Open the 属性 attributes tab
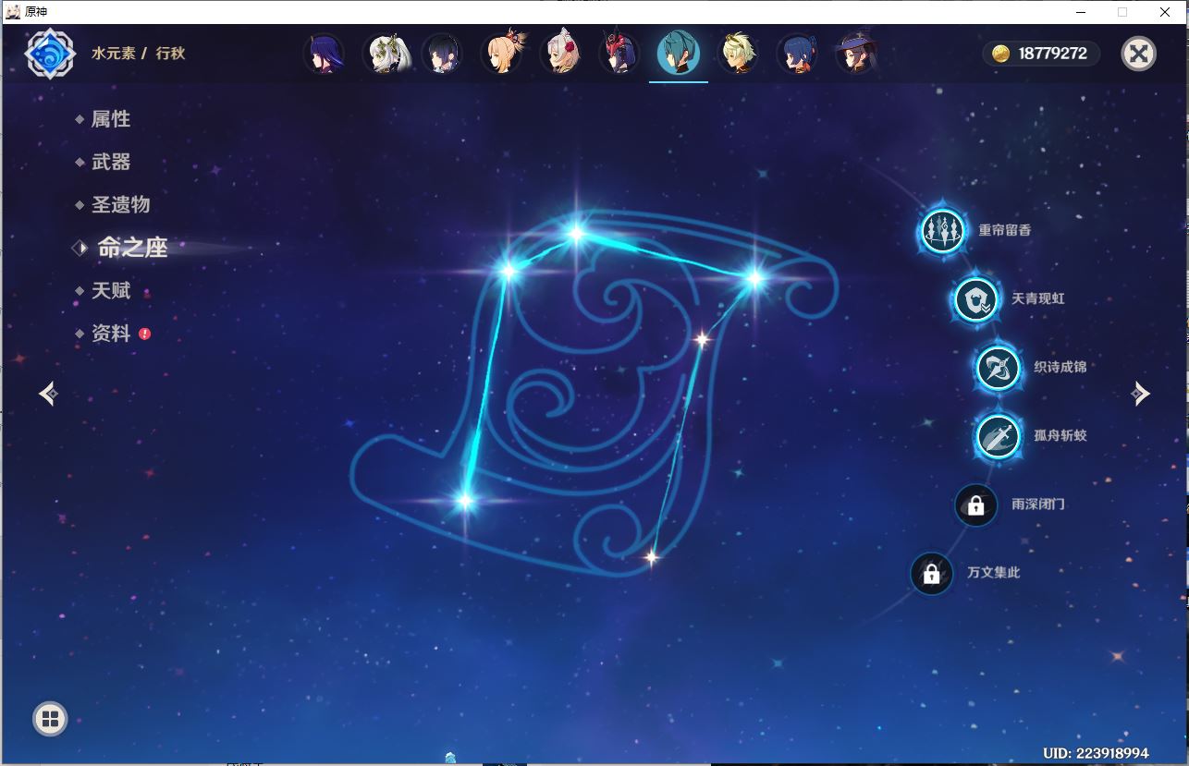1189x766 pixels. tap(110, 119)
